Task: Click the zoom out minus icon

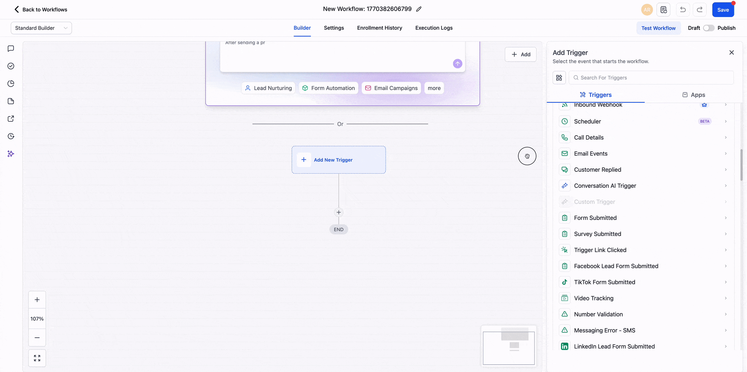Action: click(x=37, y=338)
